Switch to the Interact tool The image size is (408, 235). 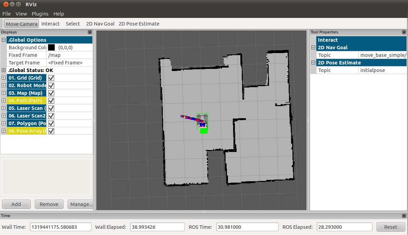(x=50, y=24)
